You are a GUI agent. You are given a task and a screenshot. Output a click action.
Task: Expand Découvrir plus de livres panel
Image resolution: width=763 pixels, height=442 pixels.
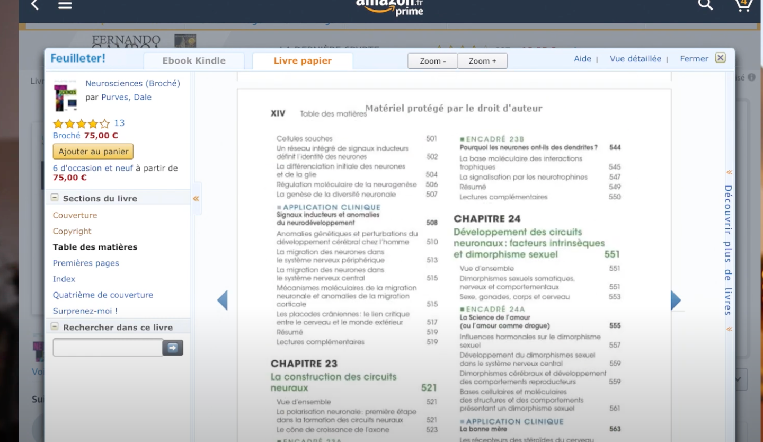tap(729, 250)
